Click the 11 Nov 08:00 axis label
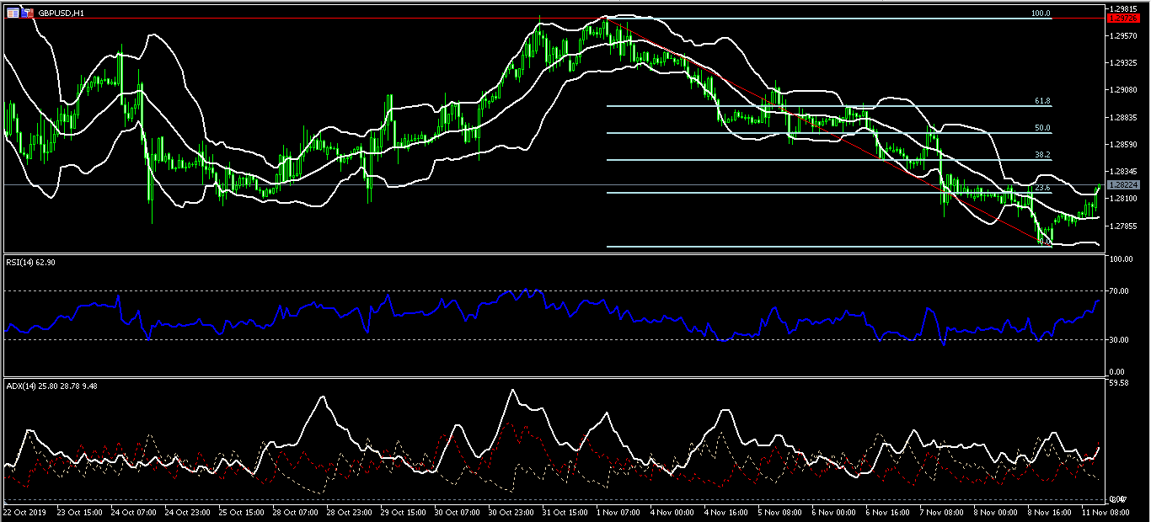Screen dimensions: 1151x522 [x=1105, y=511]
